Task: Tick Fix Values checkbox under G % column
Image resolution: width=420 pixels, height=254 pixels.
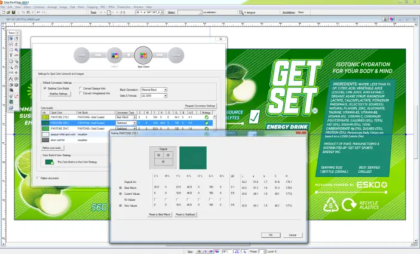Action: pos(210,200)
